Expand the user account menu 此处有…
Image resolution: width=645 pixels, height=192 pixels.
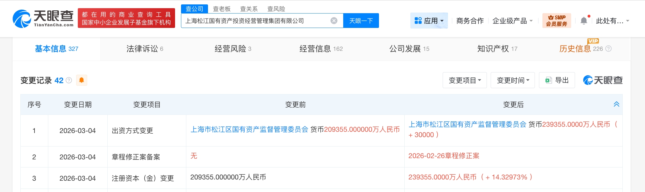pos(612,21)
